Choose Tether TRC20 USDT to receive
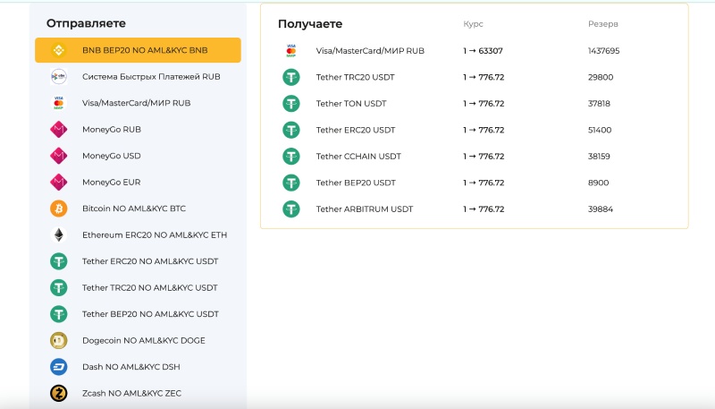This screenshot has width=715, height=409. [355, 78]
